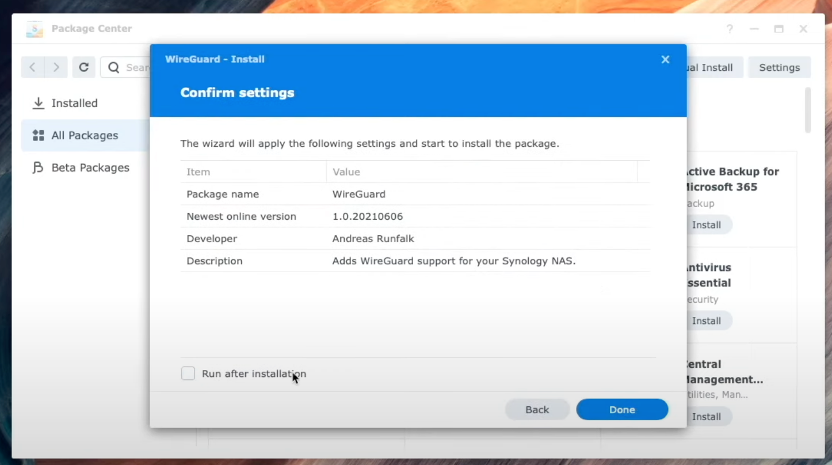Click the Package Center logo icon
Image resolution: width=832 pixels, height=465 pixels.
click(x=35, y=29)
